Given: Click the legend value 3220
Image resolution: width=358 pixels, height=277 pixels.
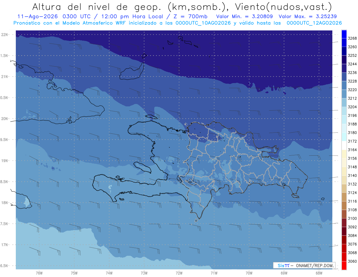Looking at the screenshot, I should [352, 90].
